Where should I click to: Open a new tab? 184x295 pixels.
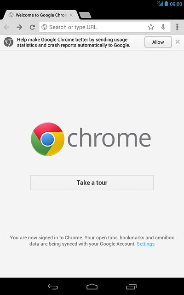tap(85, 15)
